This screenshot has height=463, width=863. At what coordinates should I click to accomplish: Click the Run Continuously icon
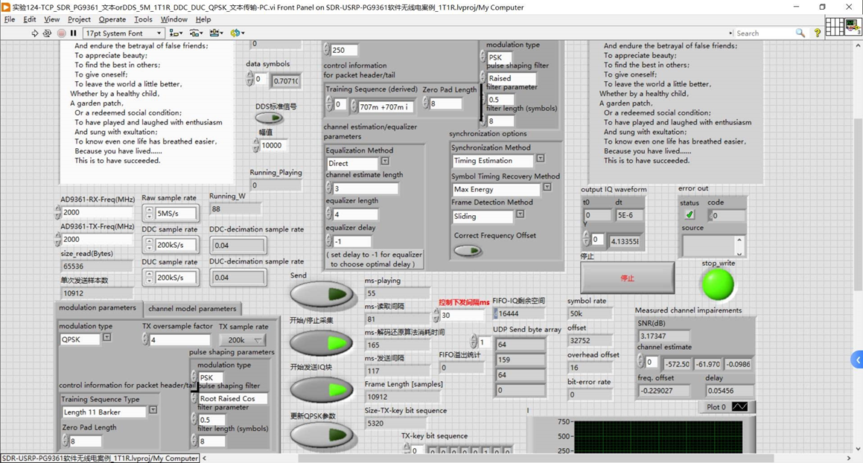pyautogui.click(x=48, y=33)
